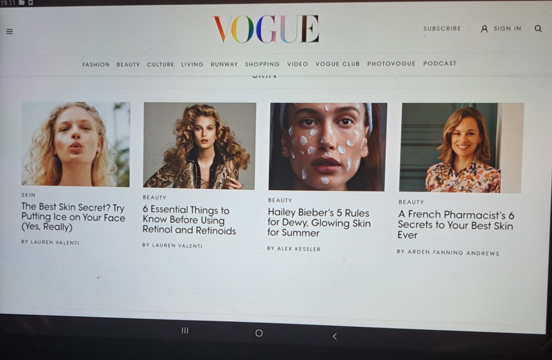Go to the Beauty section
Viewport: 552px width, 360px height.
(x=128, y=65)
